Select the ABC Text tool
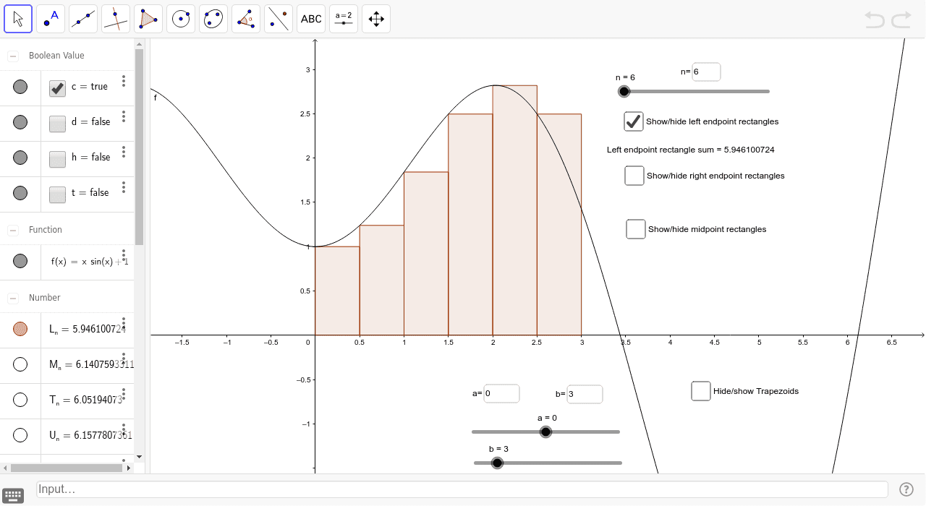This screenshot has width=926, height=506. pos(311,19)
